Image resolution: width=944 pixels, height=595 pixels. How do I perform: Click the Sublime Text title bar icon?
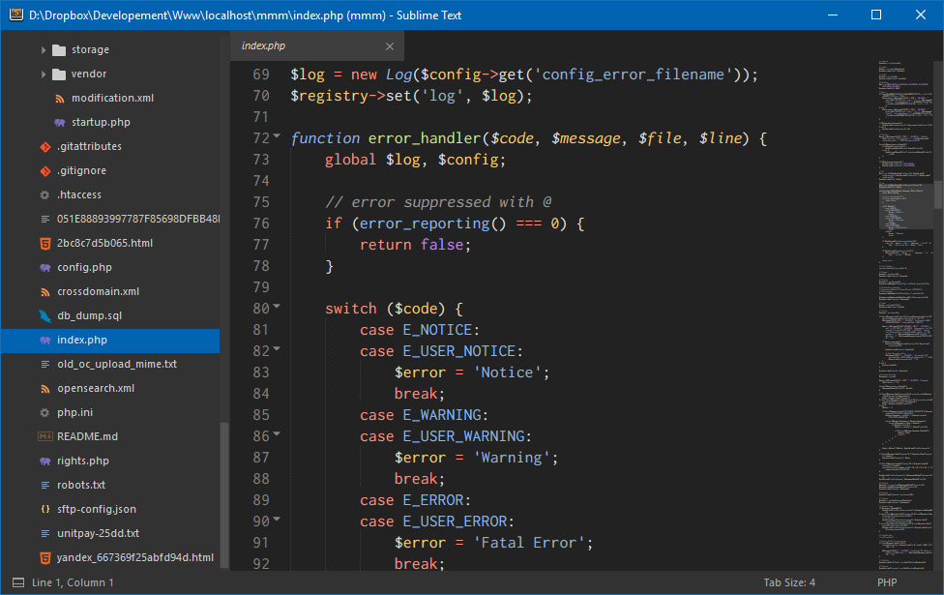click(x=16, y=15)
